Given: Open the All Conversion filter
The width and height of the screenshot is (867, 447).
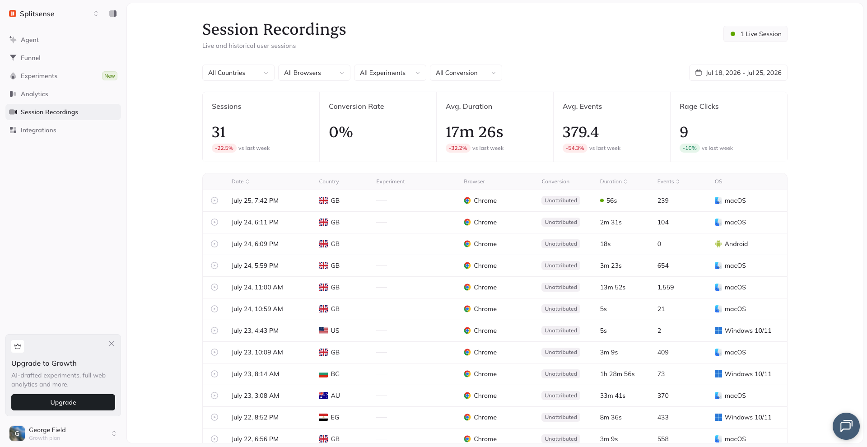Looking at the screenshot, I should (466, 73).
